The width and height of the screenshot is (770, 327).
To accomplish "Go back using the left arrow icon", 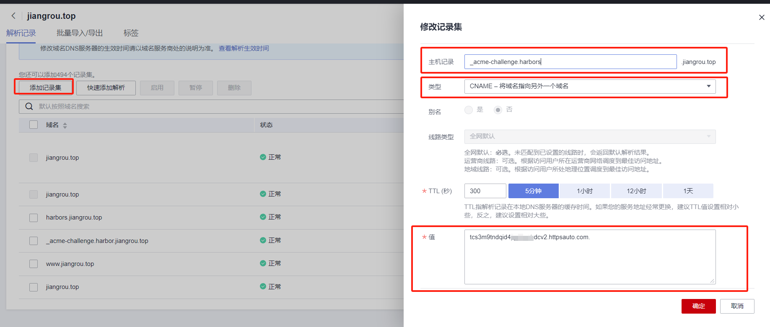I will [x=13, y=16].
